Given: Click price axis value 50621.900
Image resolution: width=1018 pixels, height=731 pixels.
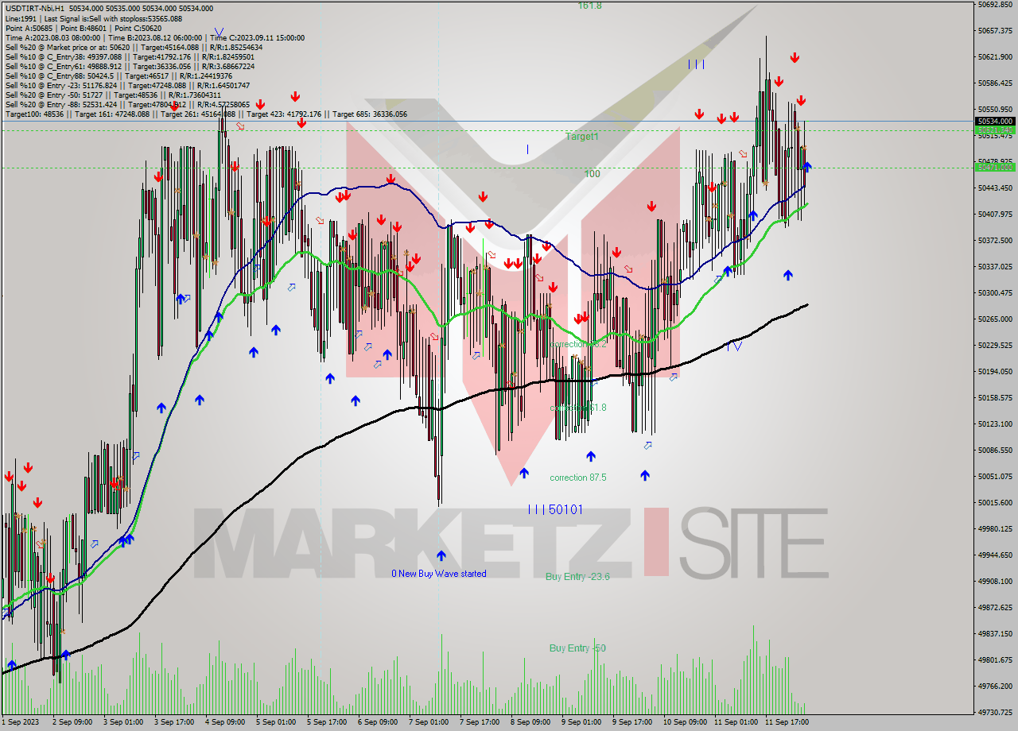Looking at the screenshot, I should click(x=996, y=56).
